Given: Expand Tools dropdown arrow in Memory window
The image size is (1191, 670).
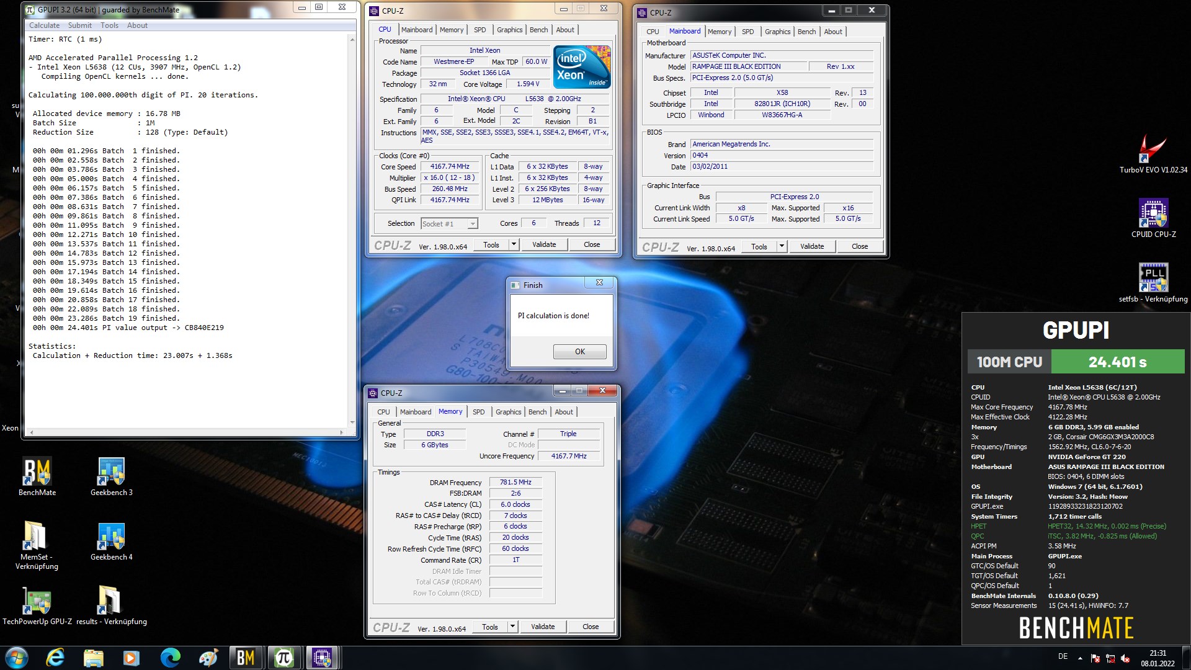Looking at the screenshot, I should tap(512, 627).
